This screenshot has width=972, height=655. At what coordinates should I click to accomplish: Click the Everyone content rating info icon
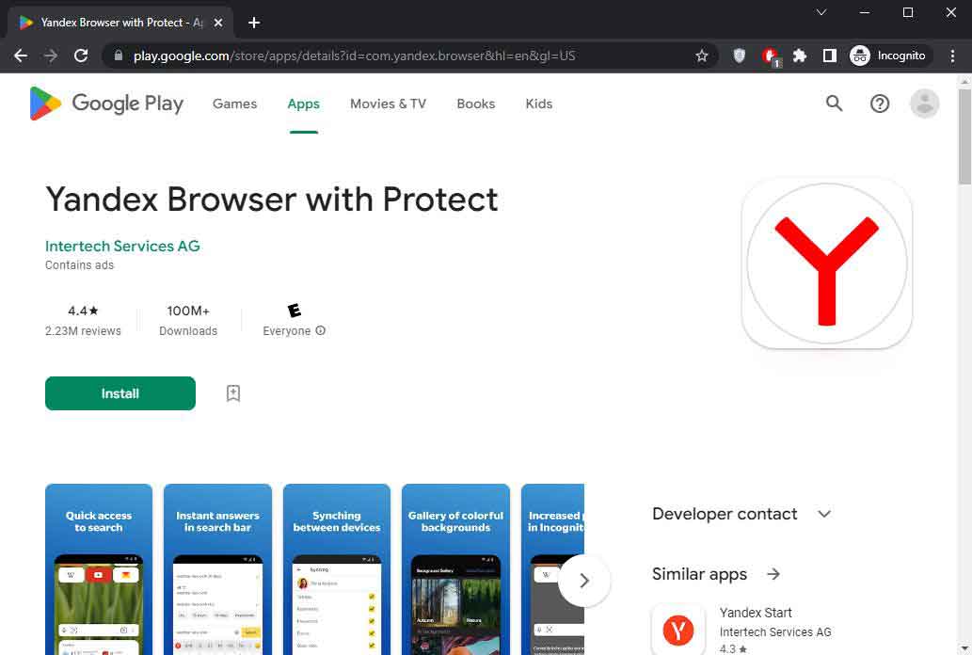point(321,330)
